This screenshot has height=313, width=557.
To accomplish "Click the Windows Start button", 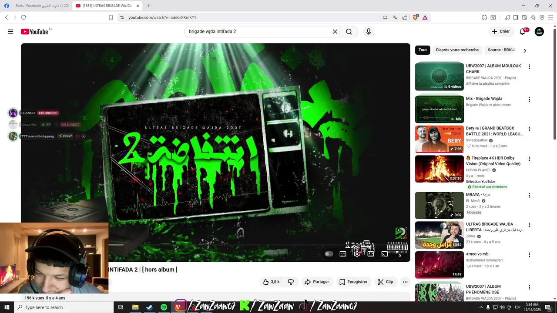I will tap(7, 307).
